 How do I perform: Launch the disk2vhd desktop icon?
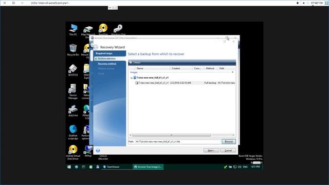73,111
